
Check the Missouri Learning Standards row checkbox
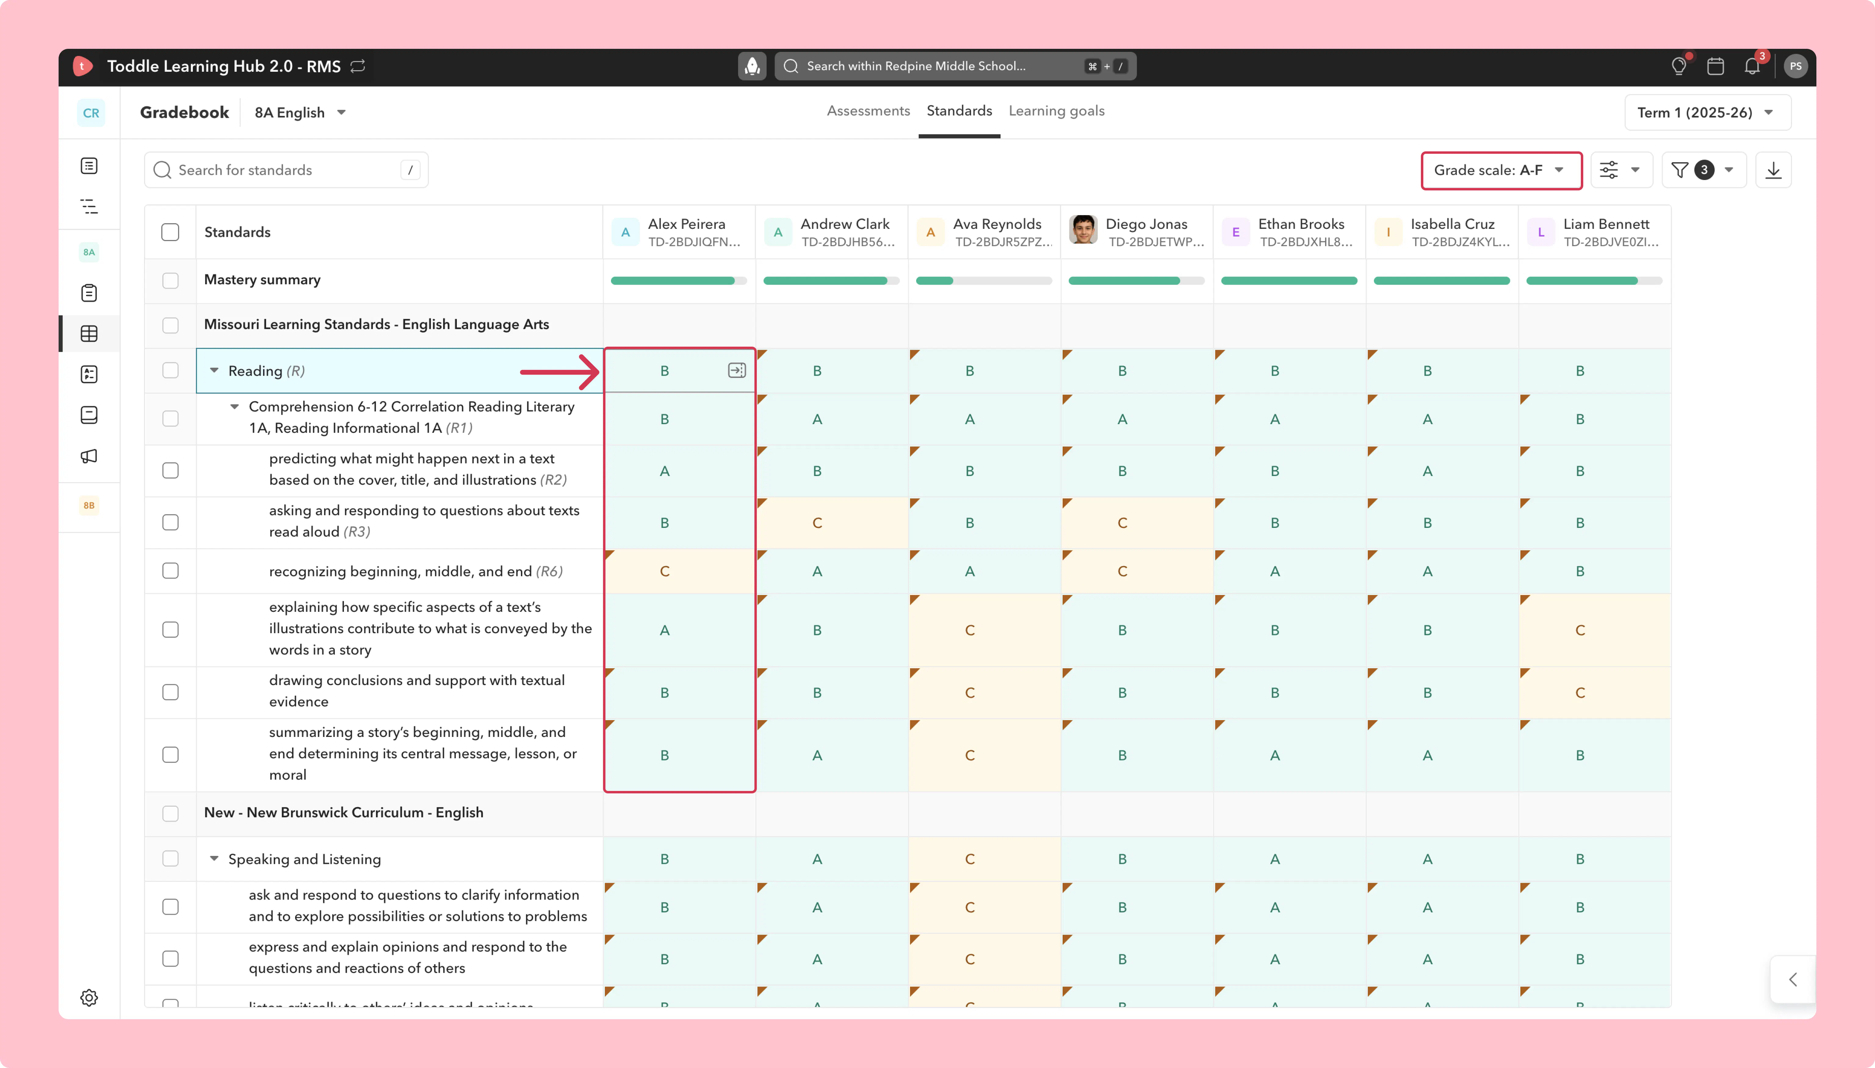tap(170, 325)
